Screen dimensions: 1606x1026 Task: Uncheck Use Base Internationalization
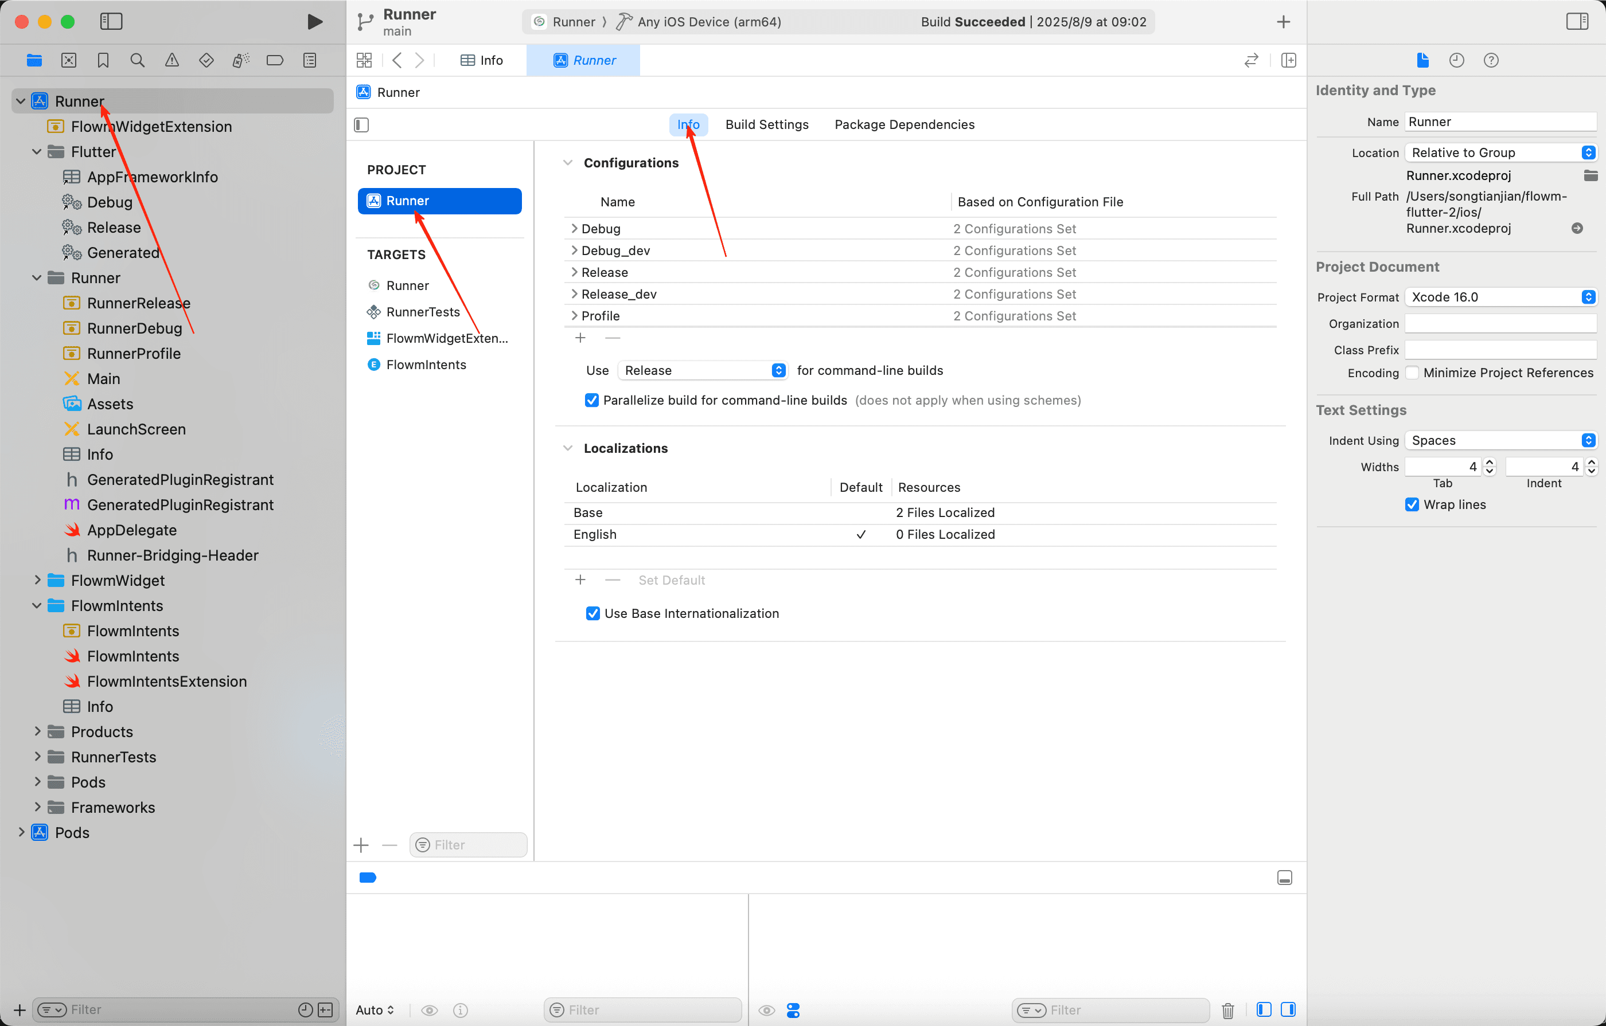[x=592, y=613]
